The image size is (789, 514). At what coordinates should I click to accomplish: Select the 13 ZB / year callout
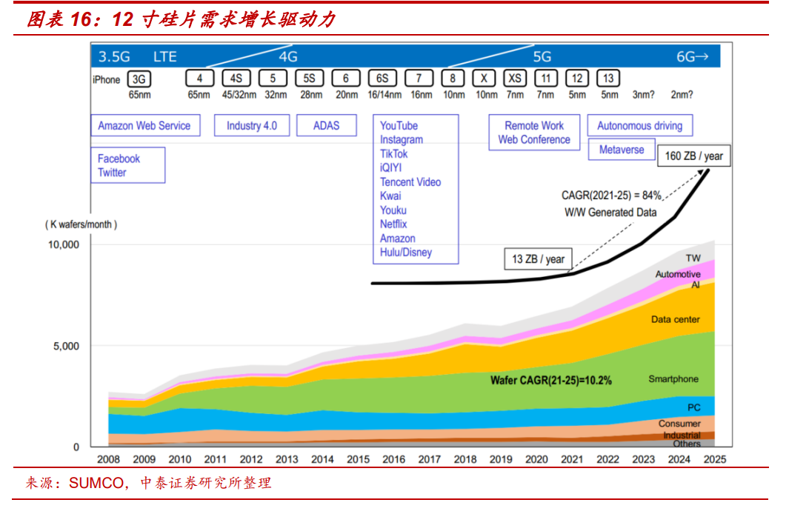click(537, 259)
